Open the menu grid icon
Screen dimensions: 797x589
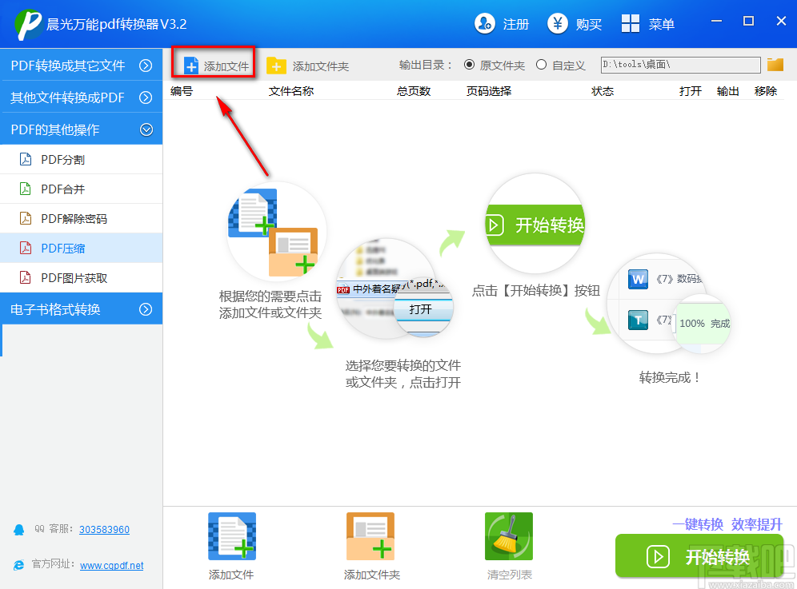click(x=631, y=23)
